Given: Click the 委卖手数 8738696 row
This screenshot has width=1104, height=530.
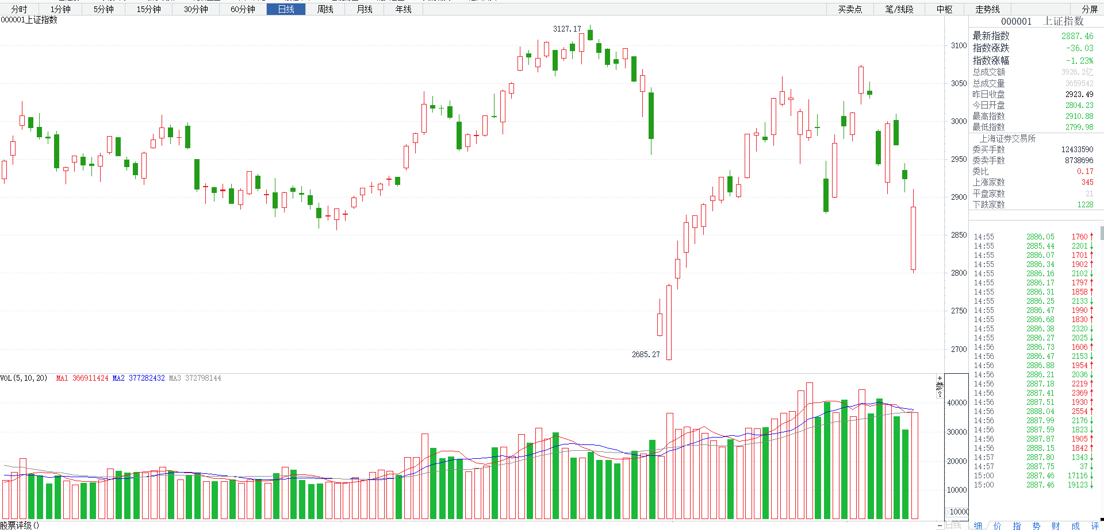Looking at the screenshot, I should (1033, 160).
